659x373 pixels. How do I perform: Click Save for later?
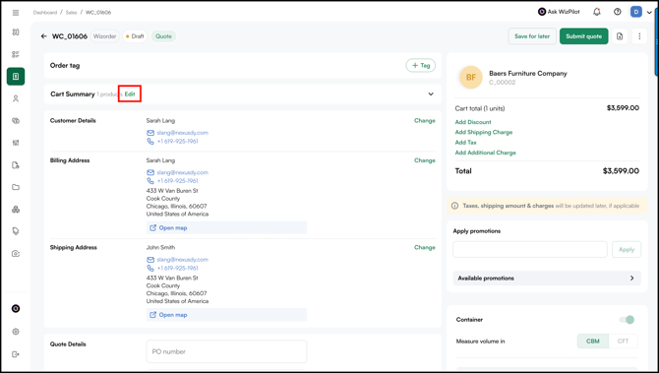(x=532, y=36)
